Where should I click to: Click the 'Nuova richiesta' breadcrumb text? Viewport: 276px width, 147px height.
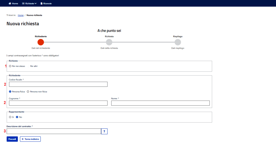pyautogui.click(x=34, y=15)
